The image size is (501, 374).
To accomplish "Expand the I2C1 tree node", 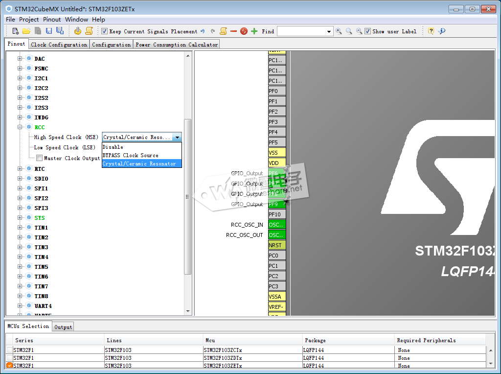I will pos(20,78).
